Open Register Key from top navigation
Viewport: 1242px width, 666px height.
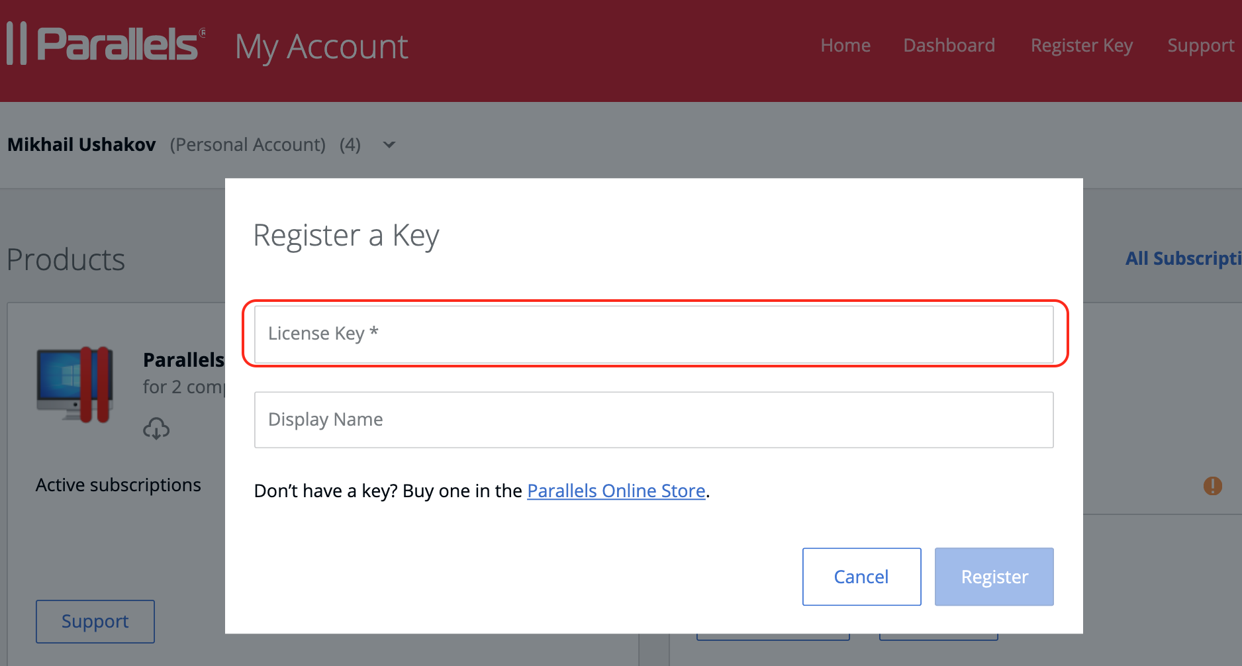[x=1081, y=46]
